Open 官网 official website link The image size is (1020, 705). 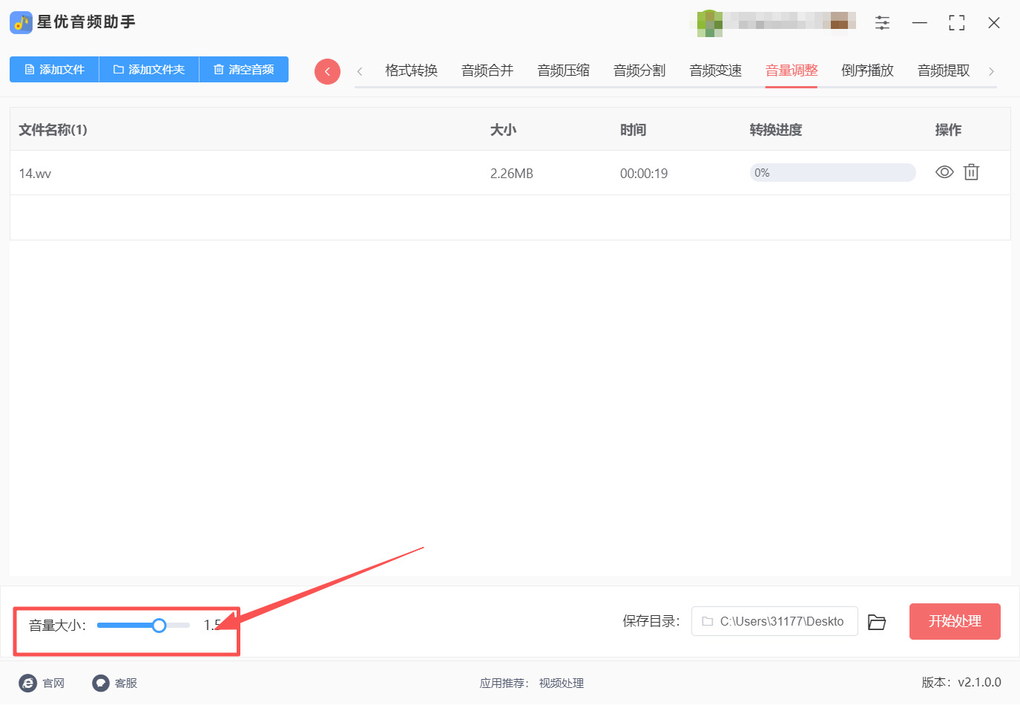click(x=42, y=683)
